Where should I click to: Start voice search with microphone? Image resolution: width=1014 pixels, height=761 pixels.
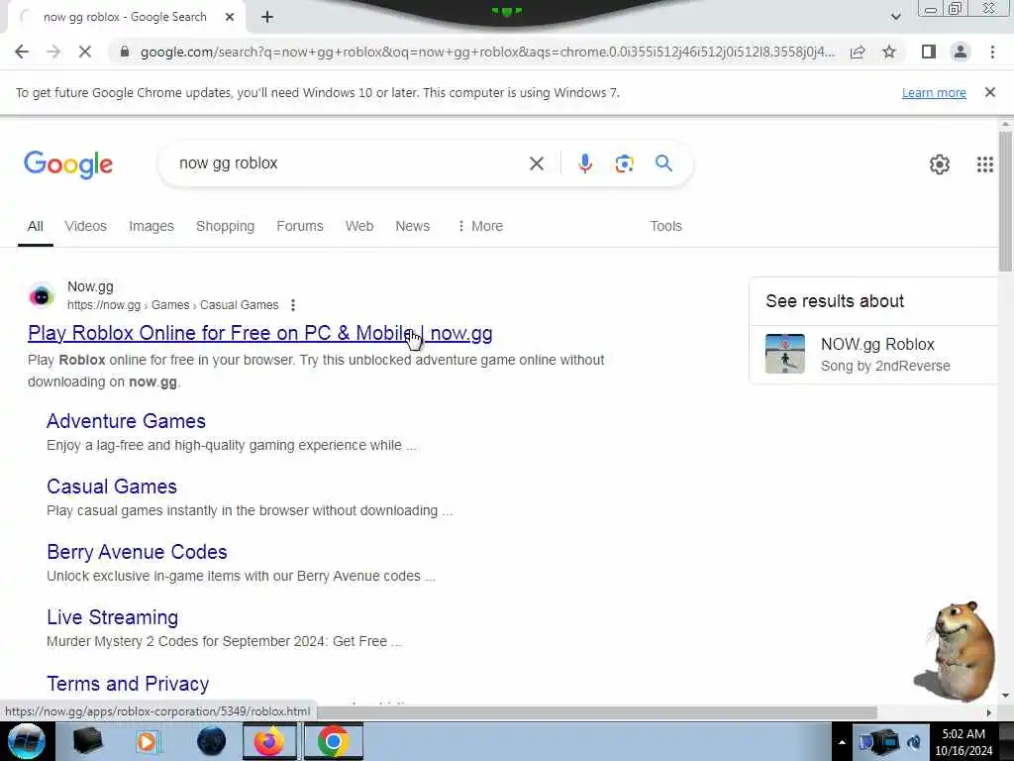584,163
